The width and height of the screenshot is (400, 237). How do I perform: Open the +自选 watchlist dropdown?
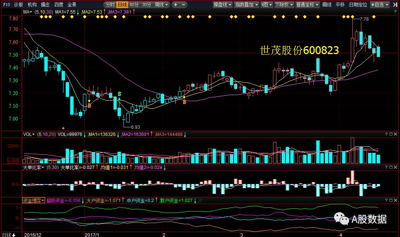380,5
